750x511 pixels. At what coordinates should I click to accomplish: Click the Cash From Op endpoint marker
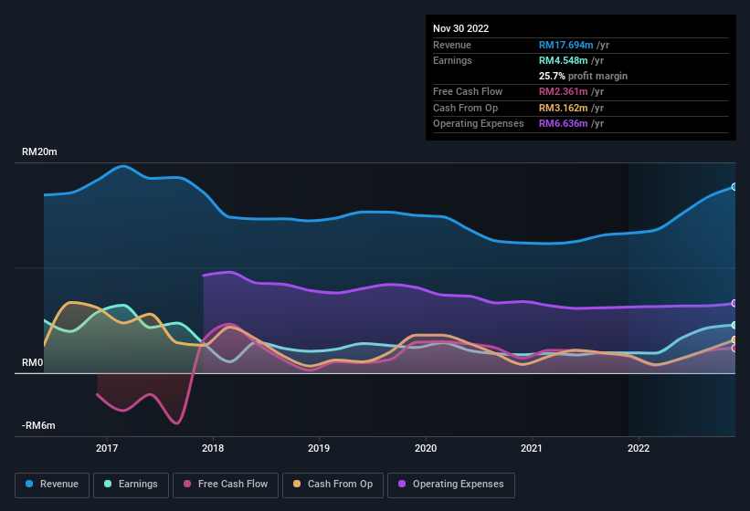click(734, 340)
